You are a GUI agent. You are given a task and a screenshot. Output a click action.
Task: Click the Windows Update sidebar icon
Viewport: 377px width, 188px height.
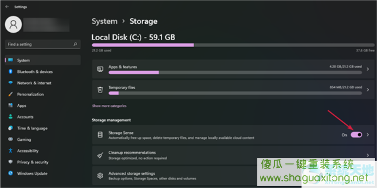10,173
